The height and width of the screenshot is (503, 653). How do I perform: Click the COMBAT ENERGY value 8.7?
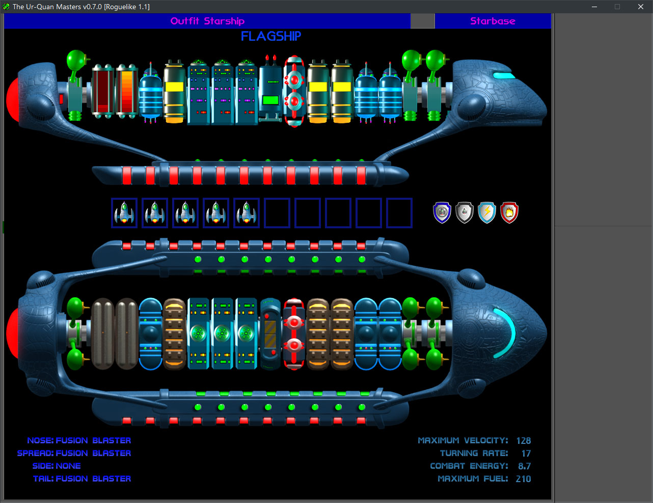click(x=525, y=466)
